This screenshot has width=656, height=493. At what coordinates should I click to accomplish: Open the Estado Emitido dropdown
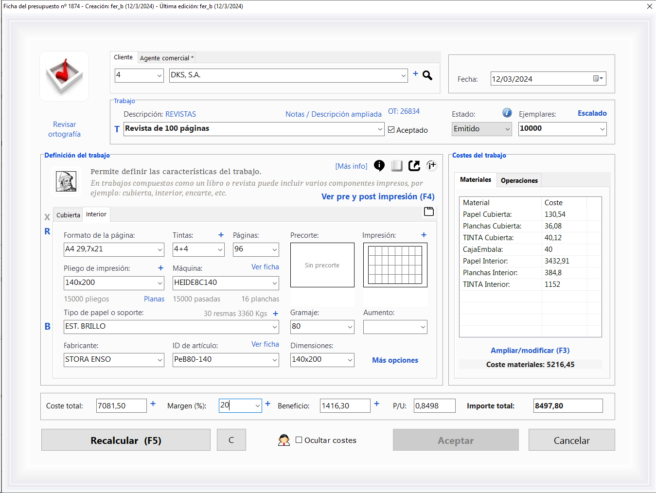coord(508,129)
